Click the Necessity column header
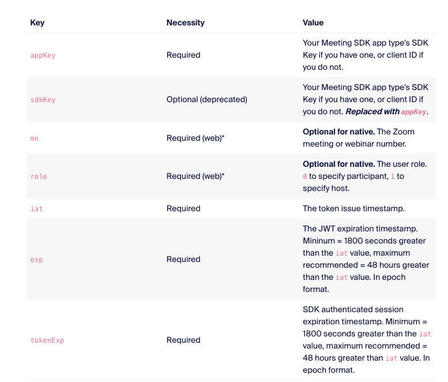Viewport: 448px width, 382px height. point(185,23)
